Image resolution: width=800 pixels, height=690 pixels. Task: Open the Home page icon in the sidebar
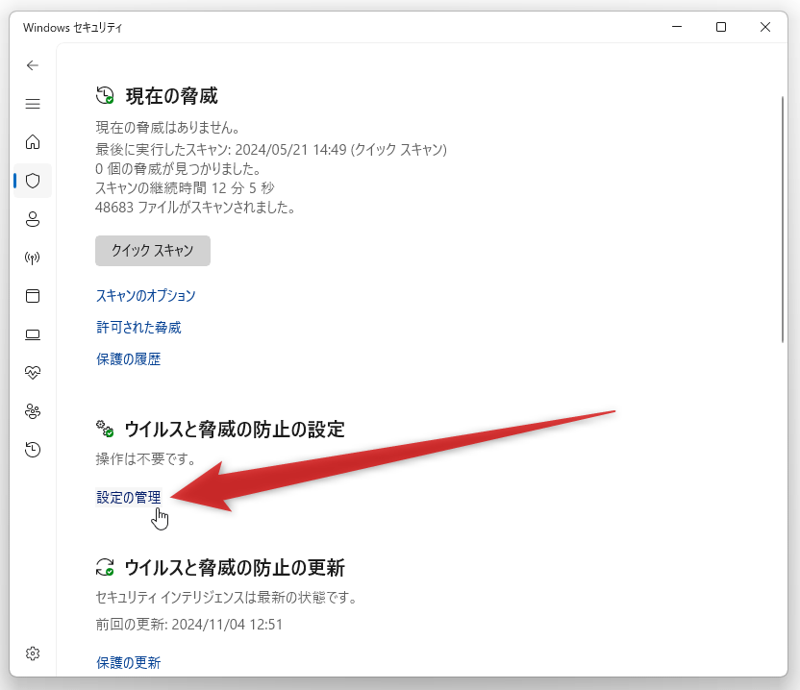[x=33, y=142]
